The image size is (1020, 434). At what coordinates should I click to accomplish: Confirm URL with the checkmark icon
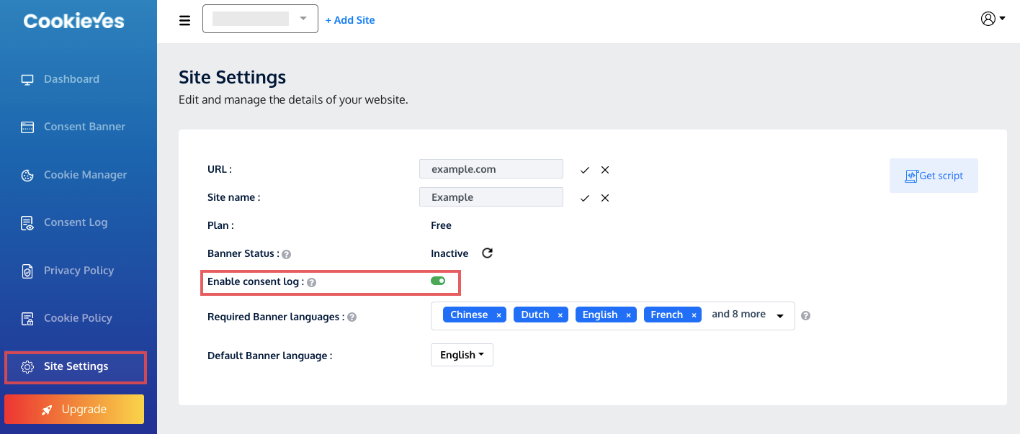point(585,170)
